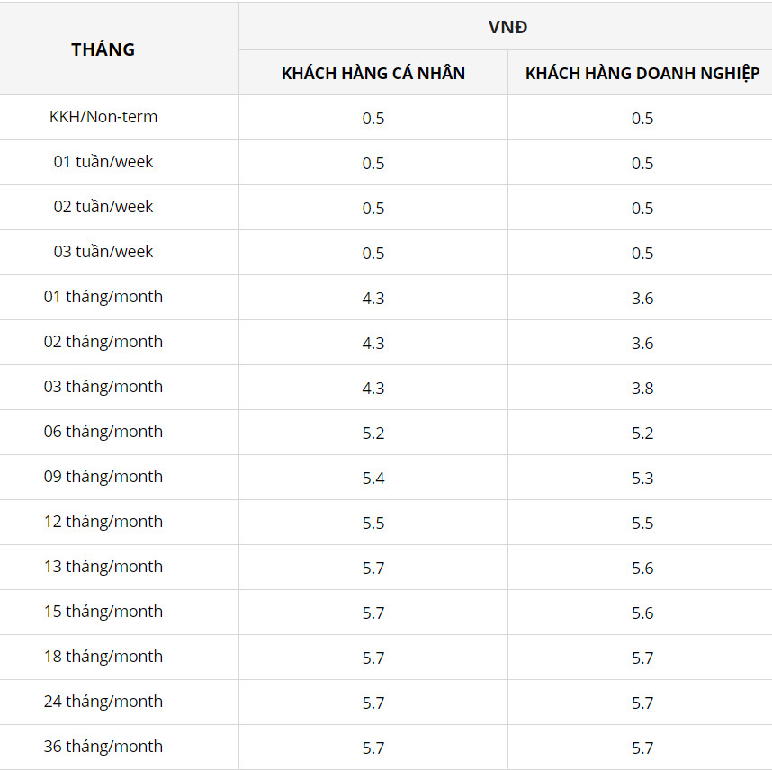Click the 01 tuần/week row label
Image resolution: width=772 pixels, height=770 pixels.
pos(103,162)
